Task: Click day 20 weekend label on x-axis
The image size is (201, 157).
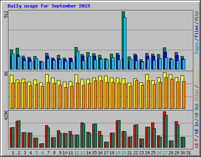Action: (x=124, y=153)
